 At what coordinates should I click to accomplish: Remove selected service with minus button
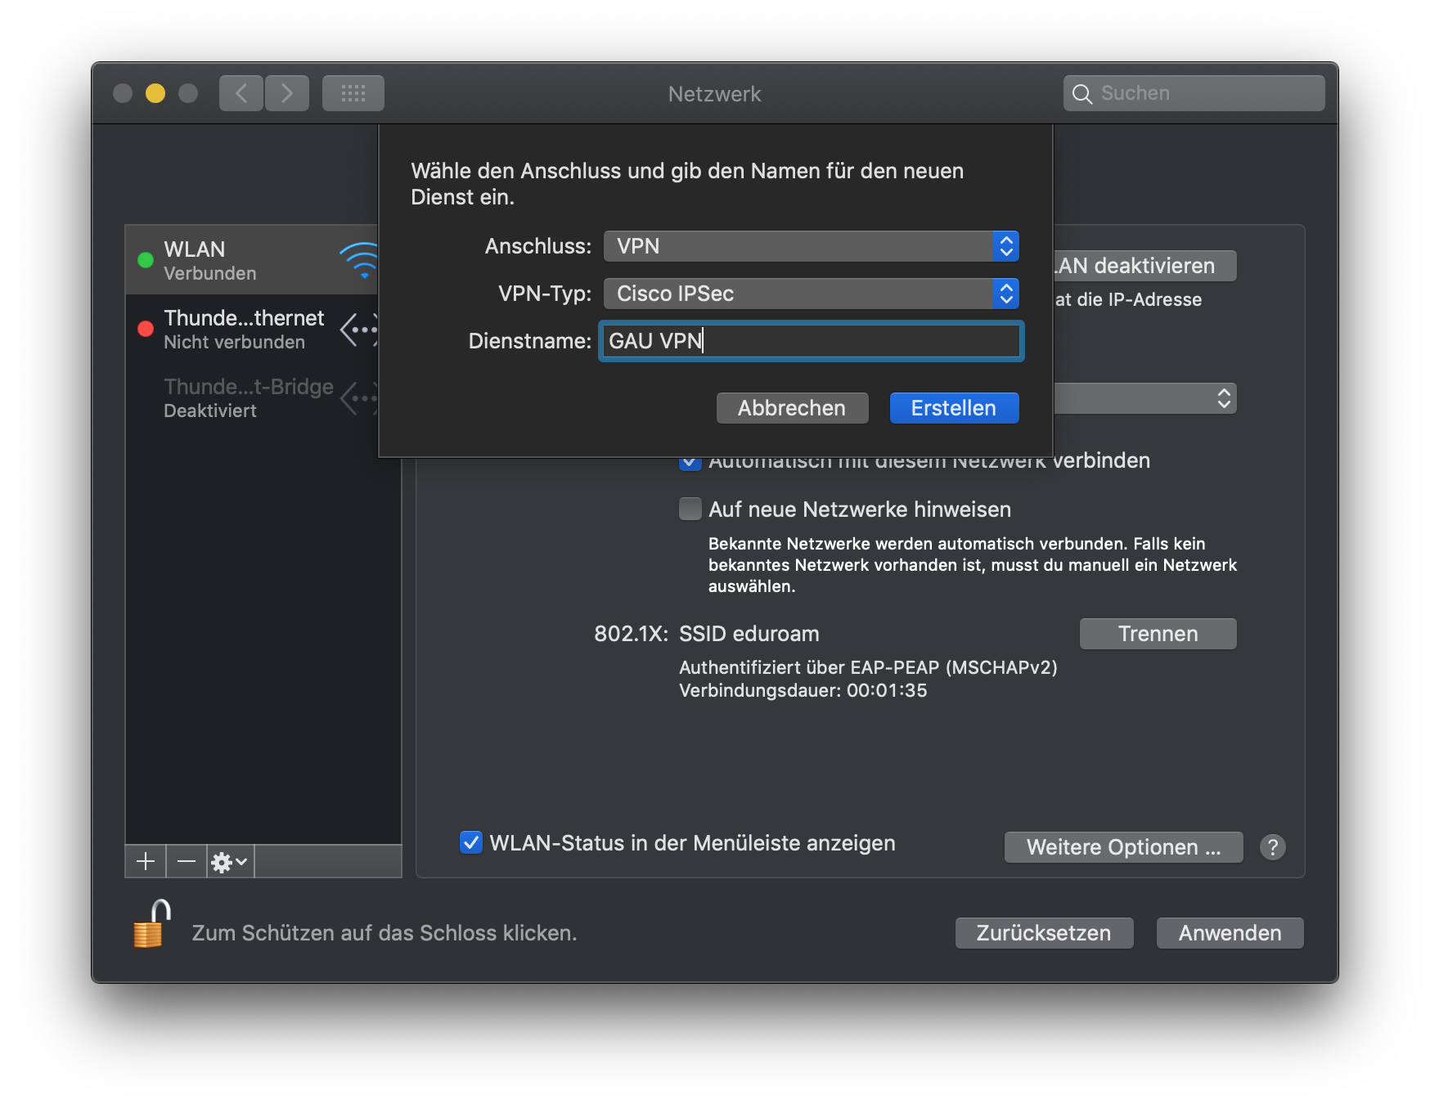[187, 861]
